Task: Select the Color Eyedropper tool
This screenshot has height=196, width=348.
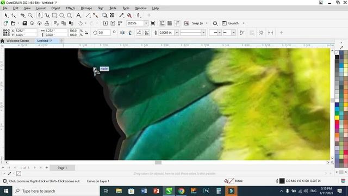Action: click(x=121, y=15)
